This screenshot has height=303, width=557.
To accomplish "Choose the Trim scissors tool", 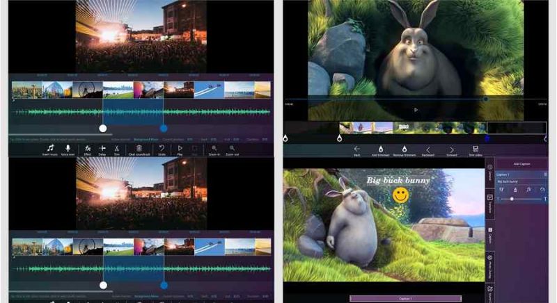I will point(116,148).
